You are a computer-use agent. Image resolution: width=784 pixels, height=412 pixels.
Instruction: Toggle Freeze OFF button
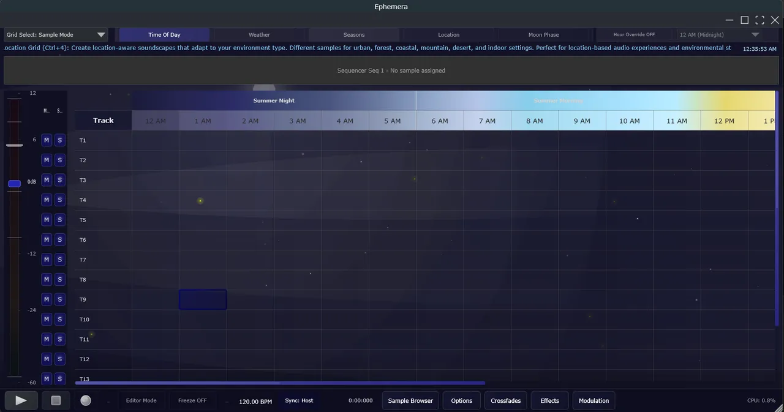(192, 401)
